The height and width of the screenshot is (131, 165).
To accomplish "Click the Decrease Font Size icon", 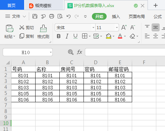I will click(x=133, y=27).
